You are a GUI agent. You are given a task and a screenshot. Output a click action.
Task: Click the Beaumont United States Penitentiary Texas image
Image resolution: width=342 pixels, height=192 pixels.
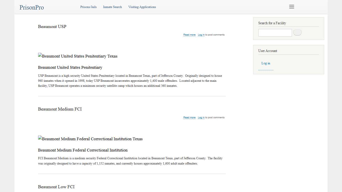click(x=78, y=56)
